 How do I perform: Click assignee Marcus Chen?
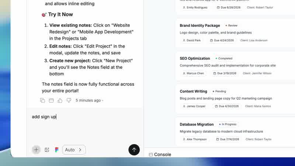[193, 73]
